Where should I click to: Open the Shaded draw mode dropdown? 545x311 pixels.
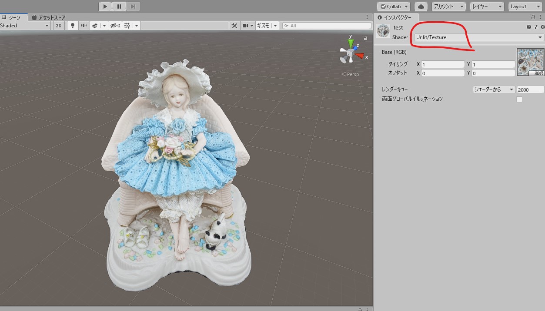coord(25,26)
